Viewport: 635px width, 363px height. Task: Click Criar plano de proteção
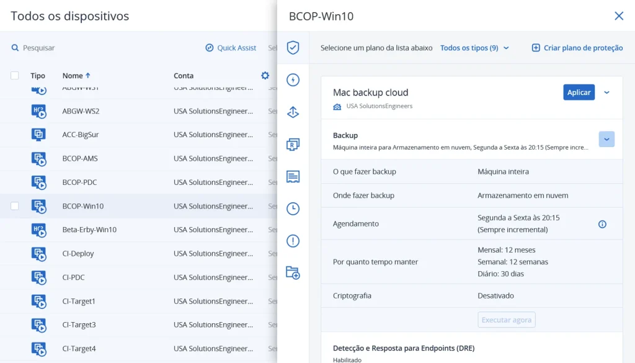pyautogui.click(x=577, y=48)
